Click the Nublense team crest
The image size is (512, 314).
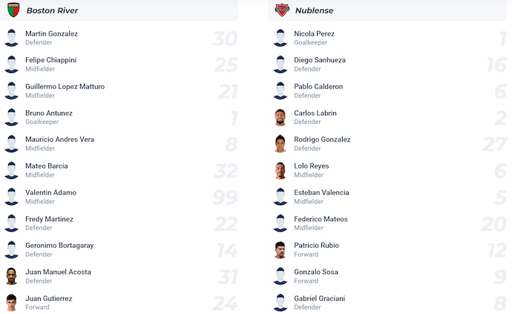pos(282,10)
